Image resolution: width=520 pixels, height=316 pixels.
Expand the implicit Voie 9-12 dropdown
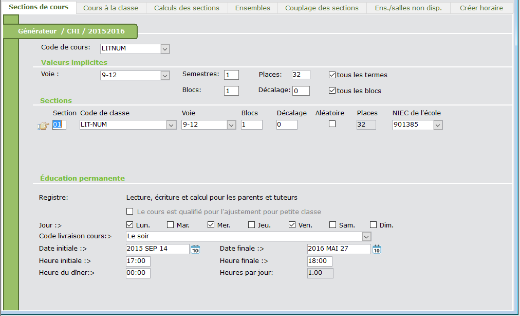165,76
